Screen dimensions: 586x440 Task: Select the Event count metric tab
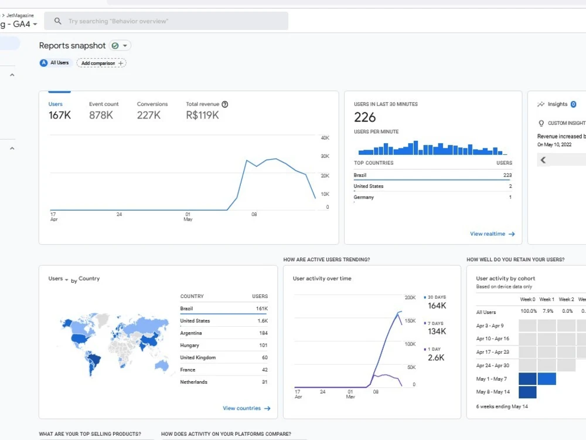coord(104,111)
